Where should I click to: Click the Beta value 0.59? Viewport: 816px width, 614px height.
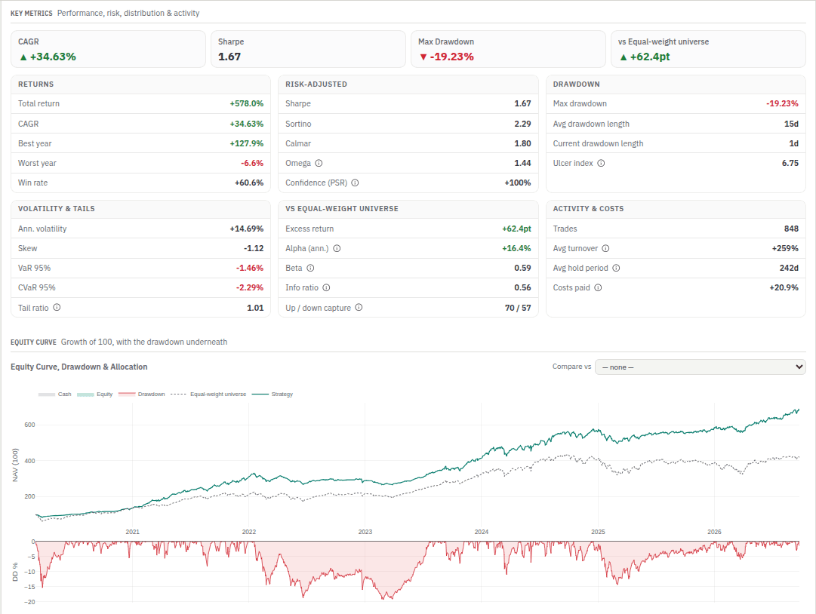click(522, 269)
